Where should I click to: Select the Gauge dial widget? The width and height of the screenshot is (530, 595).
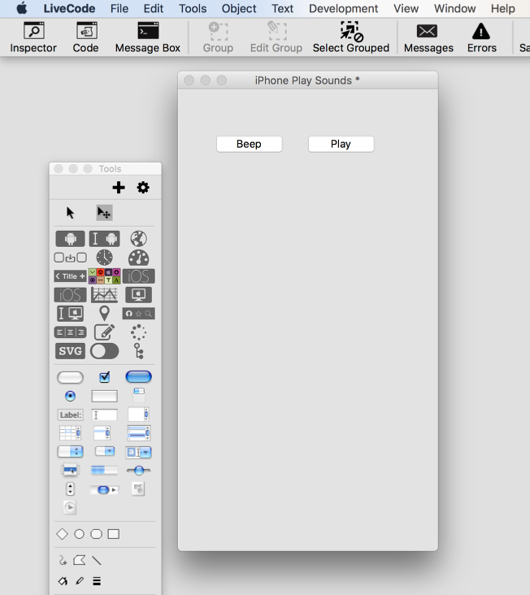click(138, 258)
